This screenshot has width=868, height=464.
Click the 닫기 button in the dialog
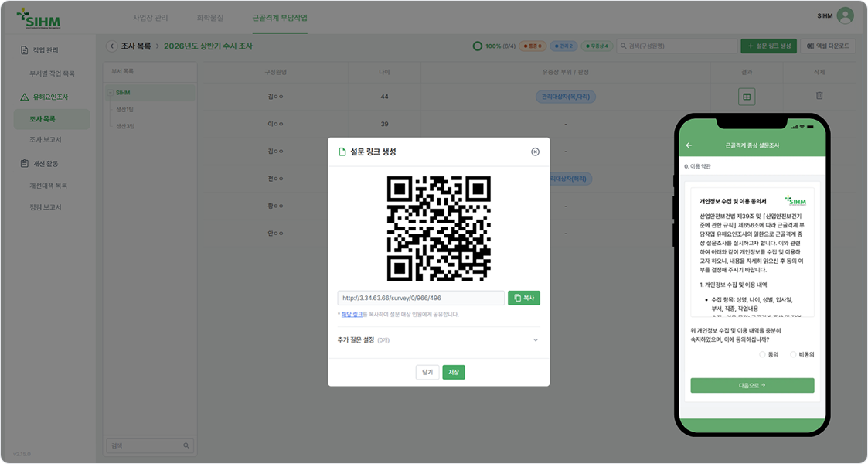(427, 373)
